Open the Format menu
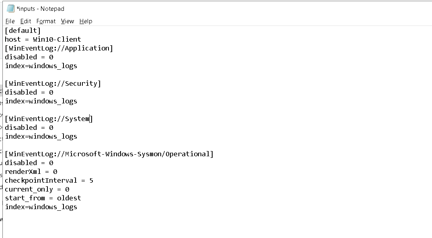The width and height of the screenshot is (432, 238). pos(46,21)
